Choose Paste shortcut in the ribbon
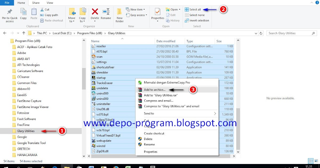The height and width of the screenshot is (168, 320). click(52, 21)
